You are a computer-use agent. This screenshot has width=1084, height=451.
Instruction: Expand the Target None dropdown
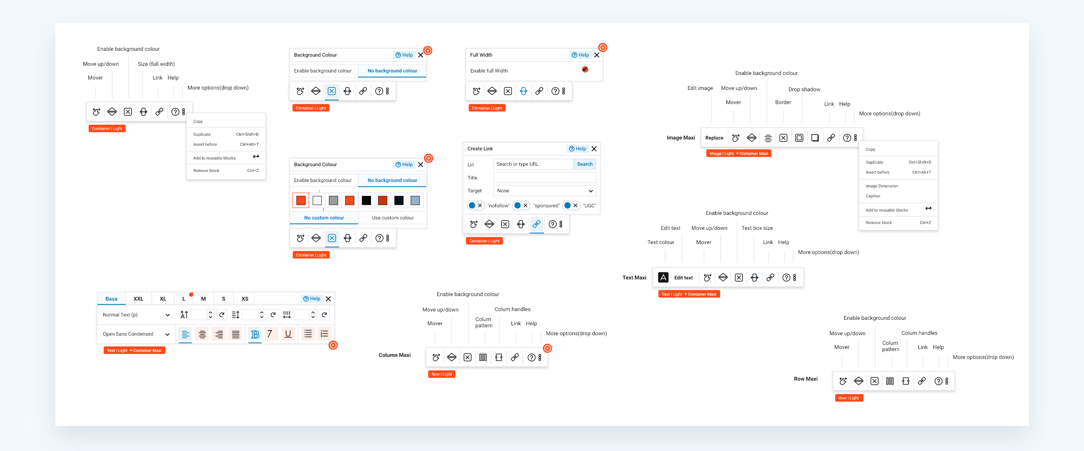tap(545, 191)
